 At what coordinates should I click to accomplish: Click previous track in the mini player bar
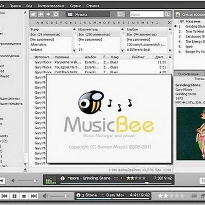point(5,196)
